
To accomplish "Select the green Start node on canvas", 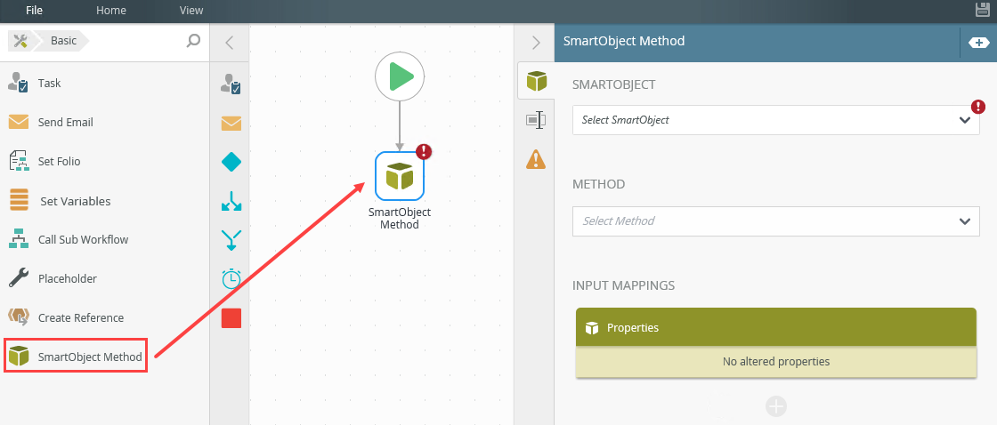I will pos(400,76).
